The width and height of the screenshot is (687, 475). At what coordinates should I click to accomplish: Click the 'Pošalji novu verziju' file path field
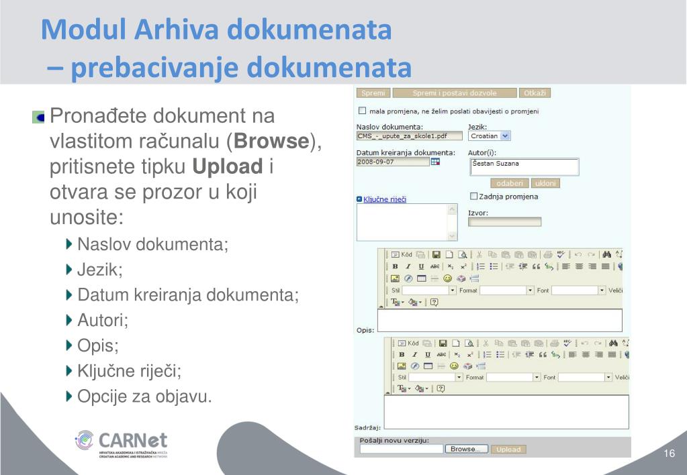pos(402,450)
